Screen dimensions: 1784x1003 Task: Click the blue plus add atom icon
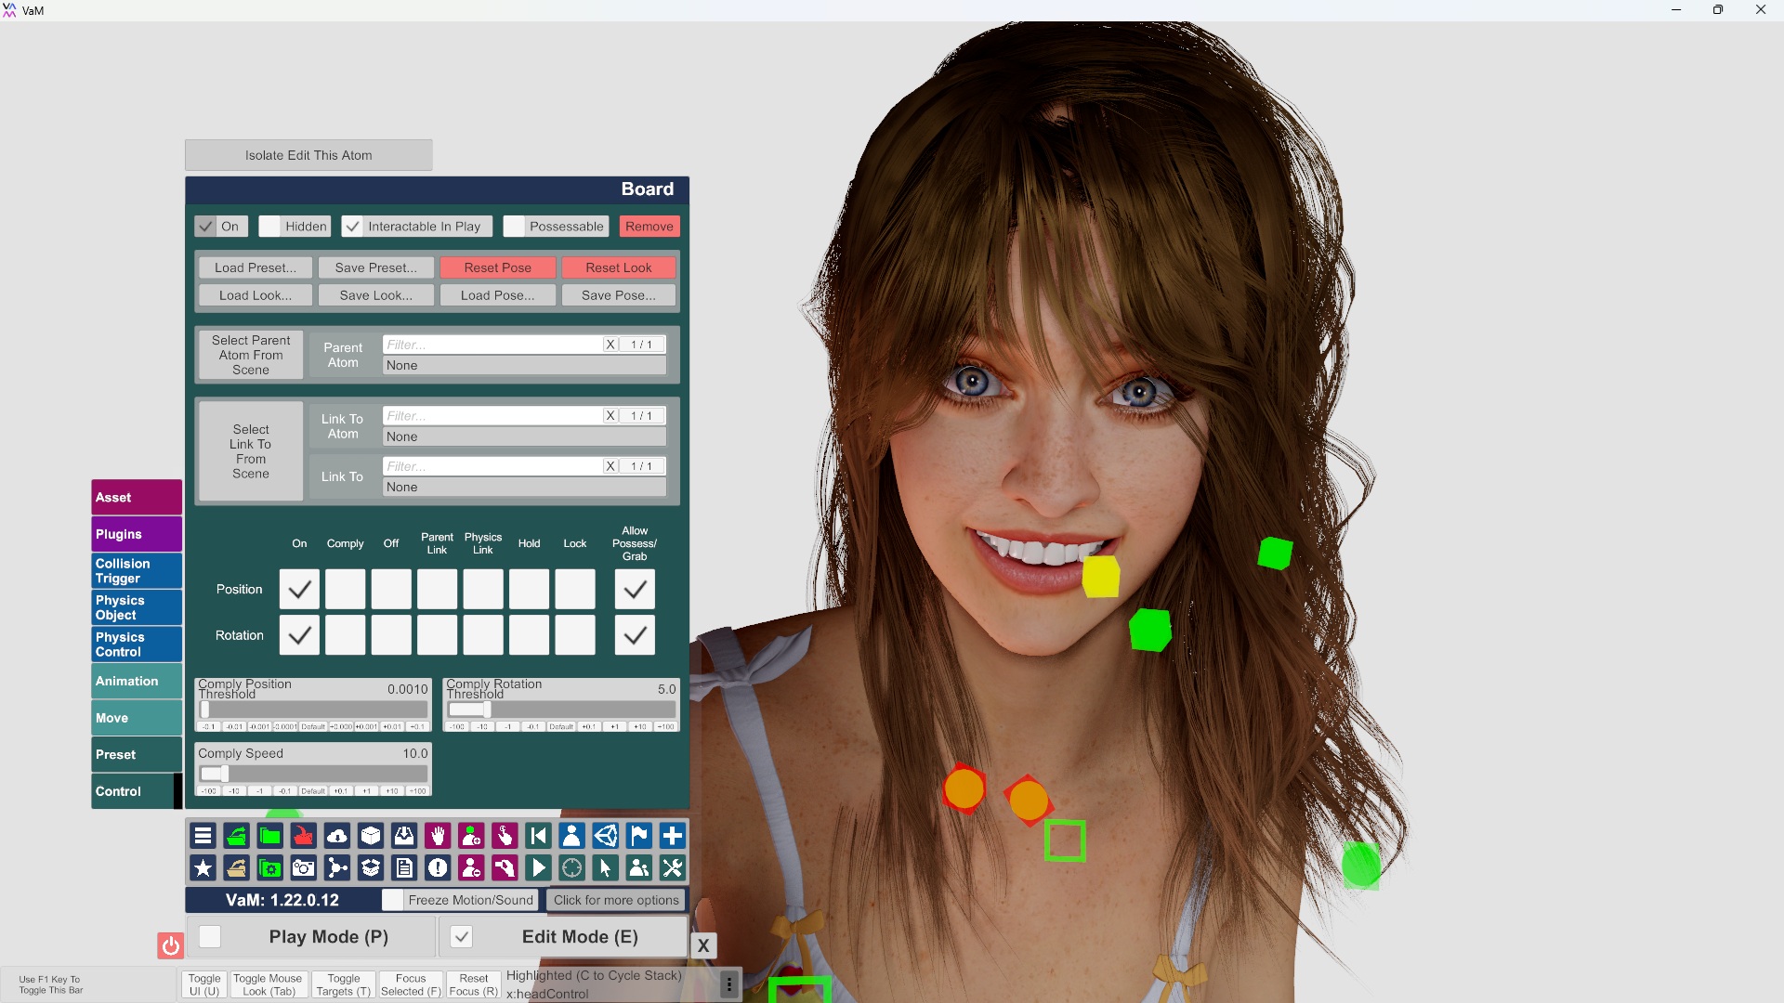(673, 836)
